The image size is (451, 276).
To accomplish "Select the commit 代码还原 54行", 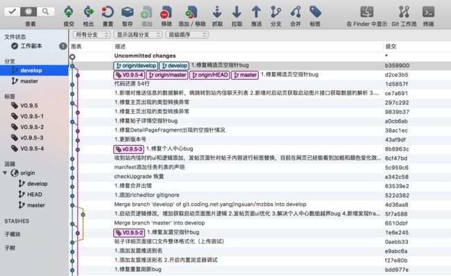I will (x=260, y=84).
